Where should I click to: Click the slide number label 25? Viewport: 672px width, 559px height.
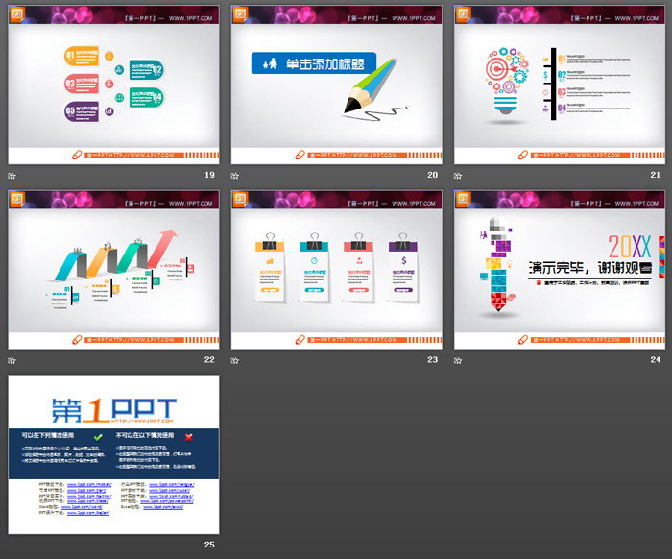pos(211,545)
